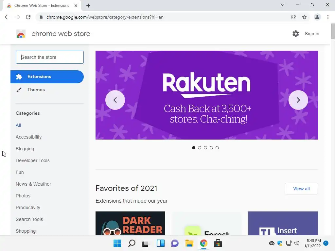
Task: Click the page vertical scrollbar
Action: 333,31
